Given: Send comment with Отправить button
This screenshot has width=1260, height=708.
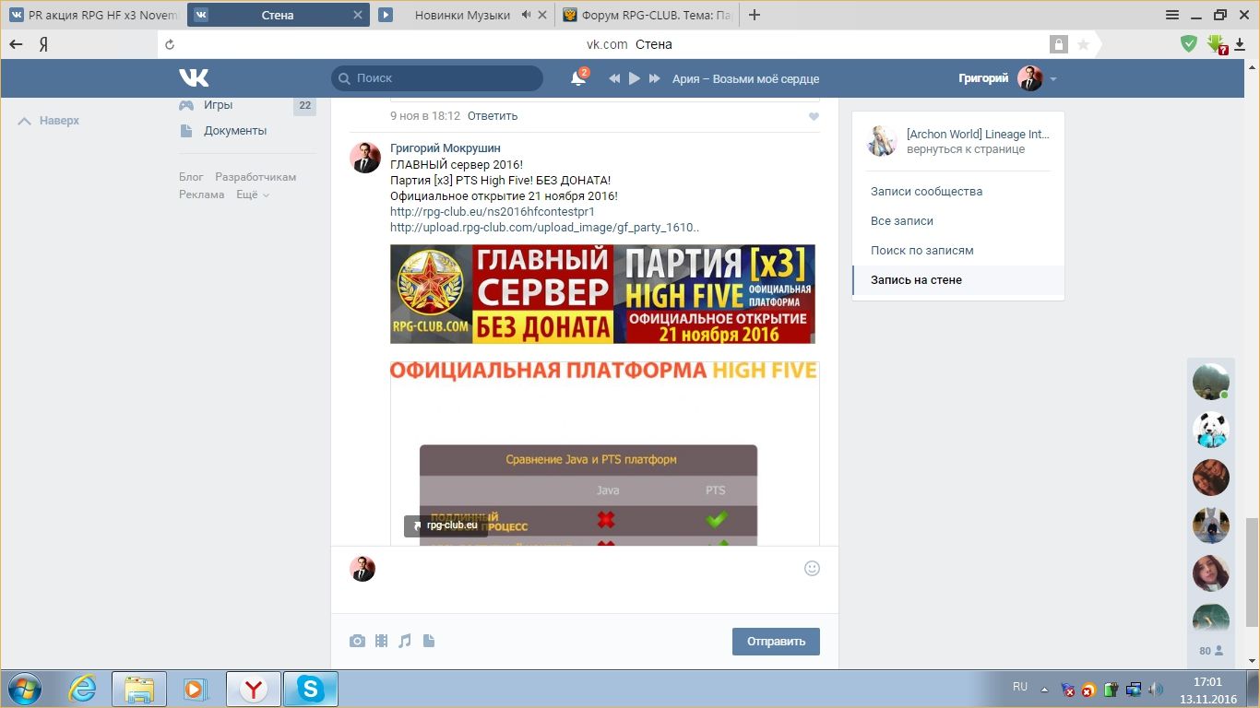Looking at the screenshot, I should point(776,642).
